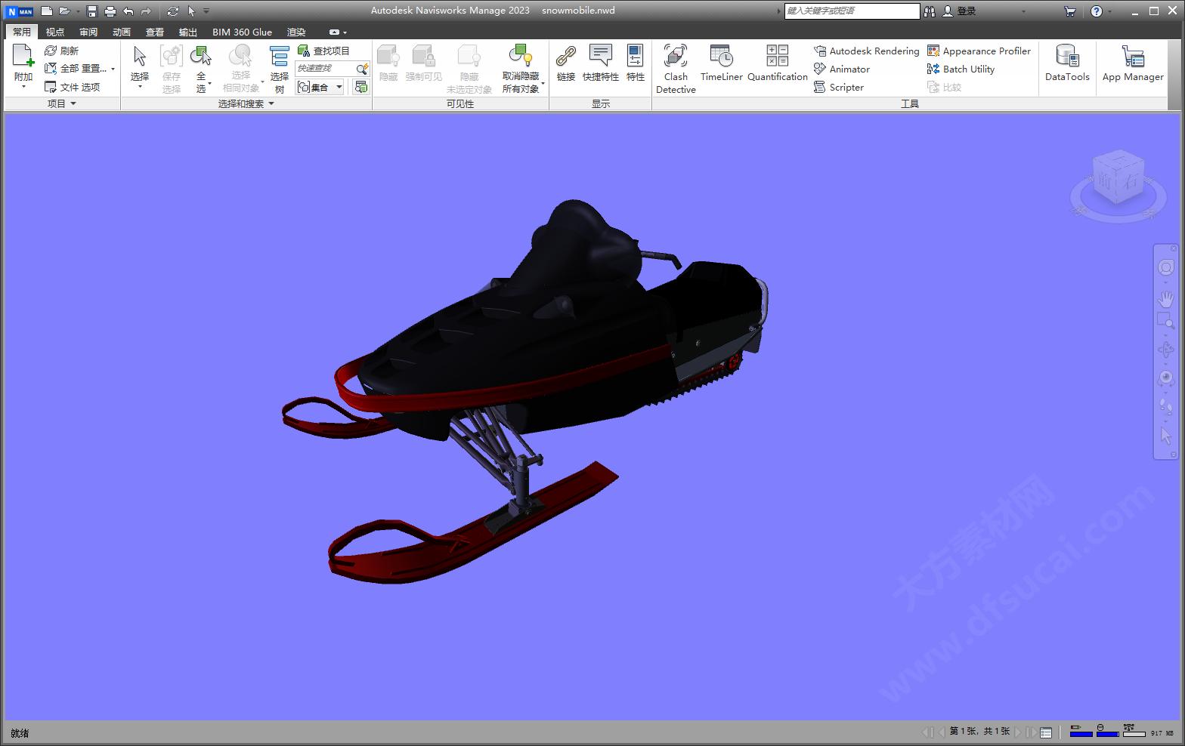Click the ViewCube front (前) face

[1106, 181]
